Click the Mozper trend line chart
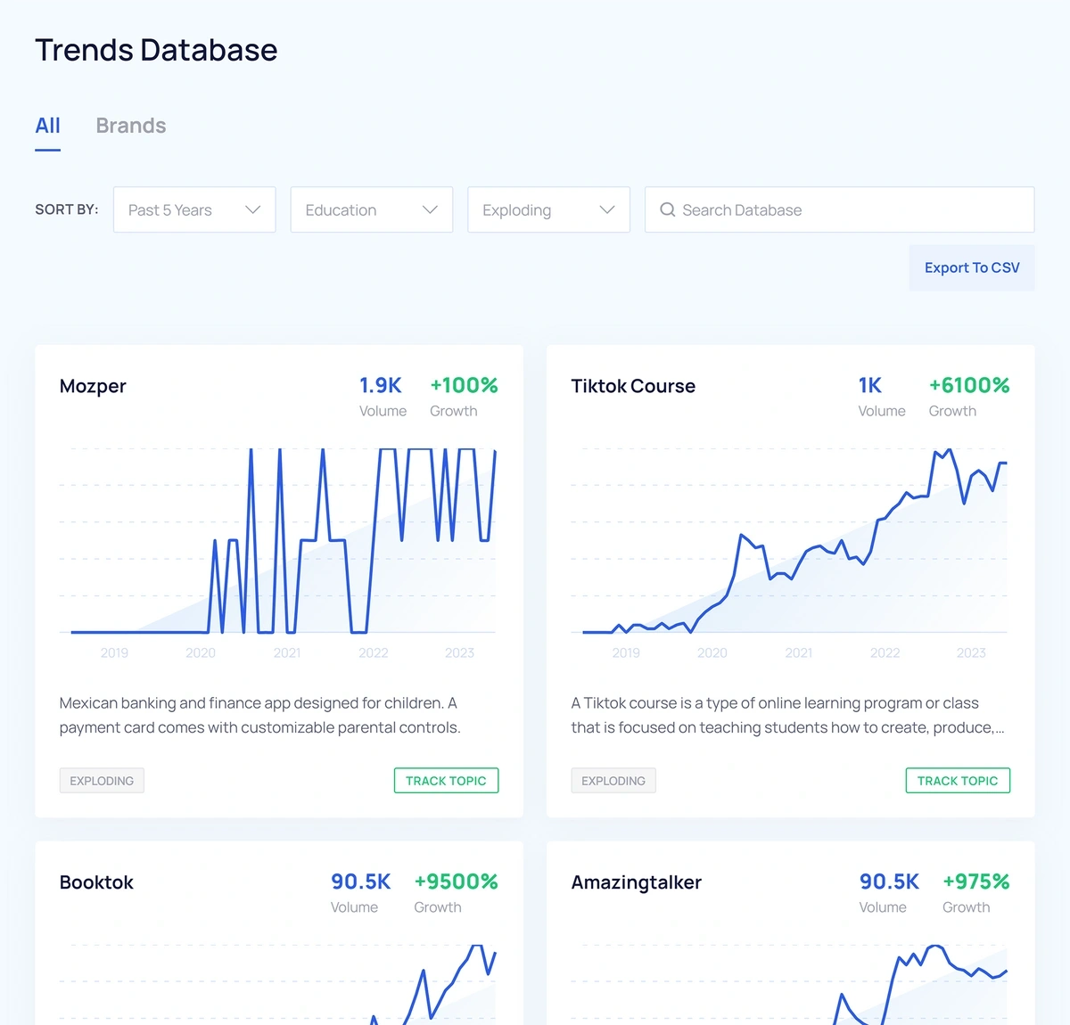 point(278,544)
